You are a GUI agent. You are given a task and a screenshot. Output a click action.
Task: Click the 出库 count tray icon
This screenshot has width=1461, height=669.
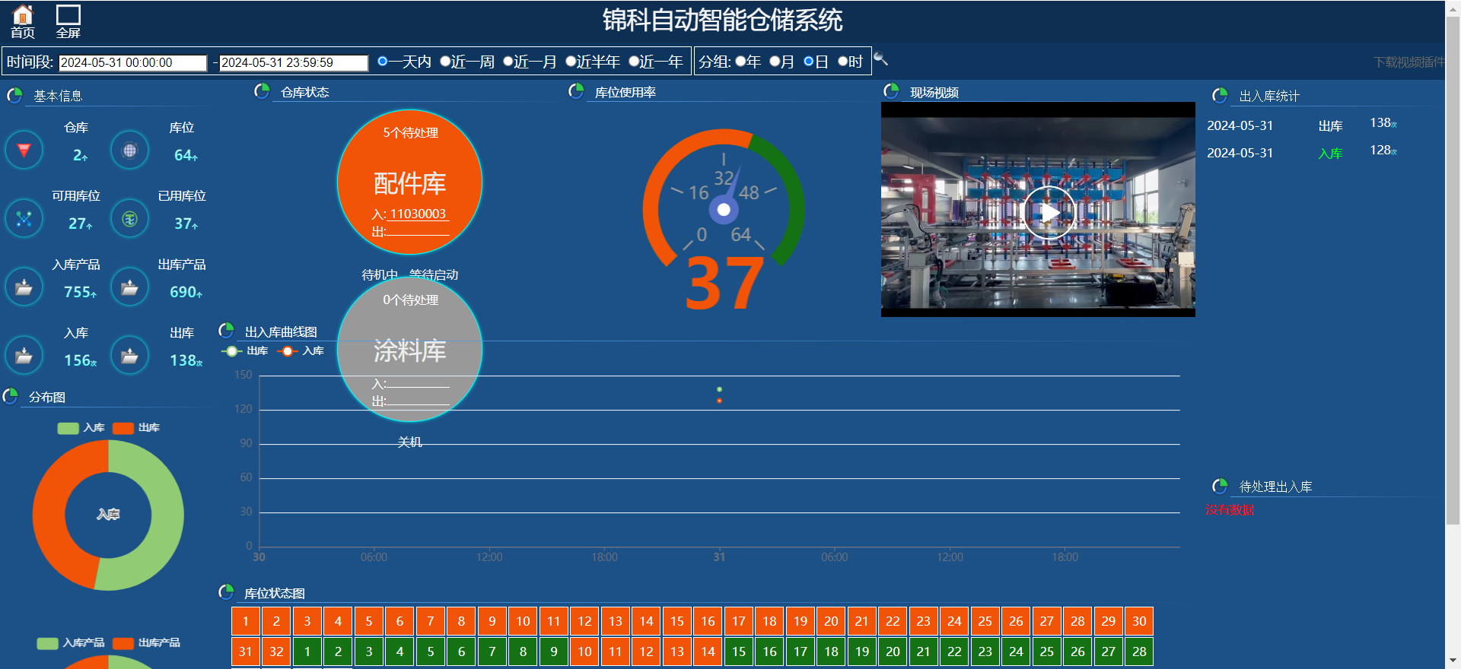coord(130,356)
